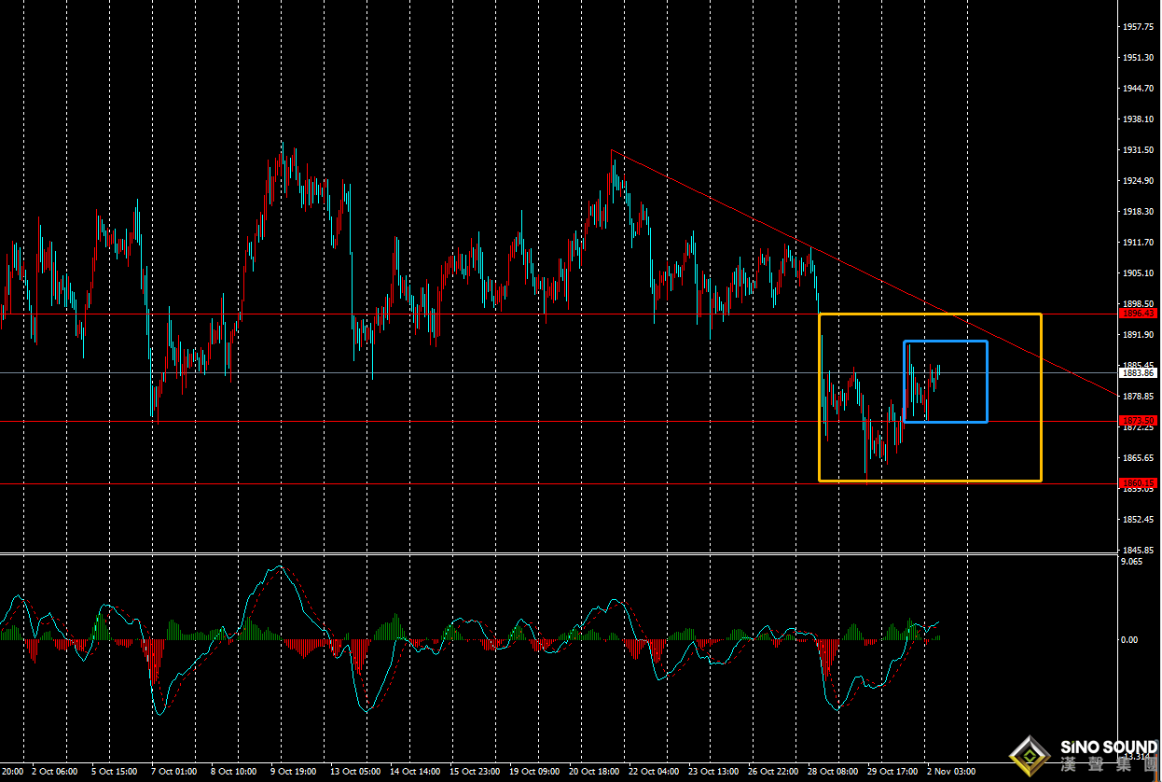Viewport: 1162px width, 782px height.
Task: Click the peak where the trendline starts
Action: [612, 150]
